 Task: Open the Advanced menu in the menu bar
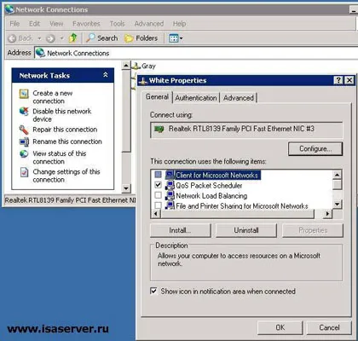[149, 24]
